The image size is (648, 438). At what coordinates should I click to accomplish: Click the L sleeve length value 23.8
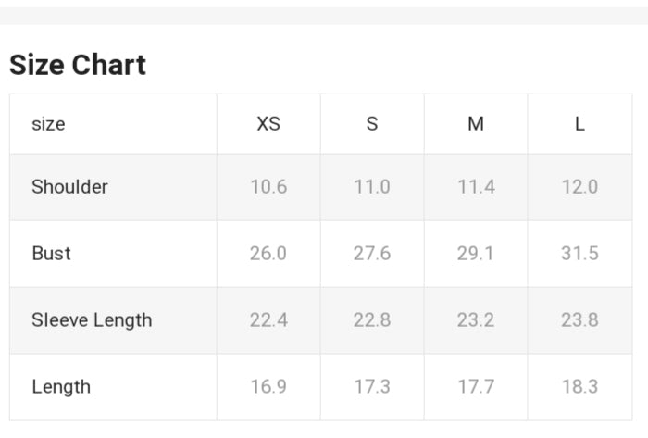coord(579,320)
